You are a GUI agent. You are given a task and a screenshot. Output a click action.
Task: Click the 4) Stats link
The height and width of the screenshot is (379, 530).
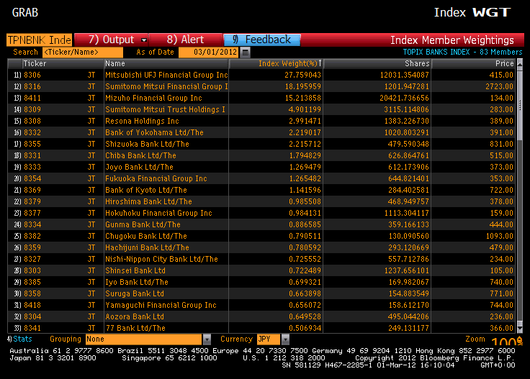click(x=20, y=339)
